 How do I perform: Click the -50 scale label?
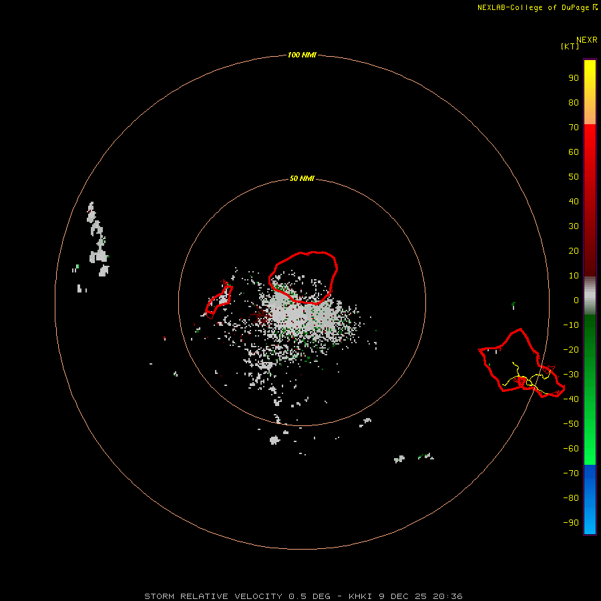(571, 423)
